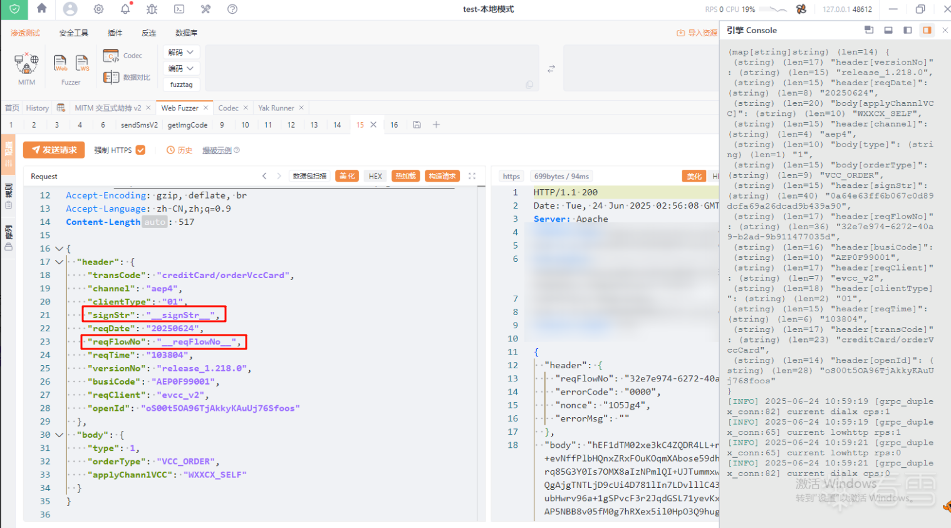The width and height of the screenshot is (951, 528).
Task: Click the 发送请求 send button
Action: click(x=54, y=150)
